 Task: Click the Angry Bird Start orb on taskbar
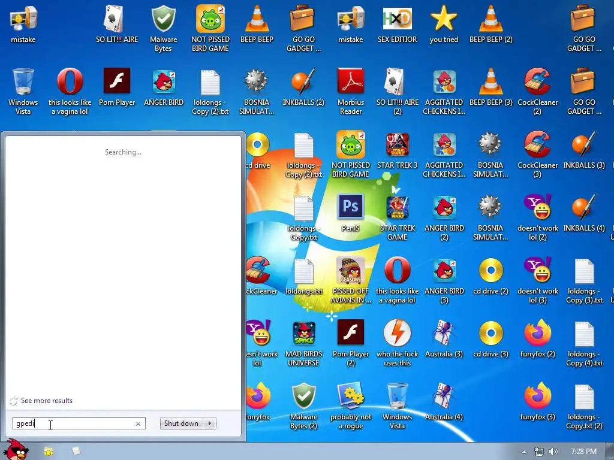point(16,450)
